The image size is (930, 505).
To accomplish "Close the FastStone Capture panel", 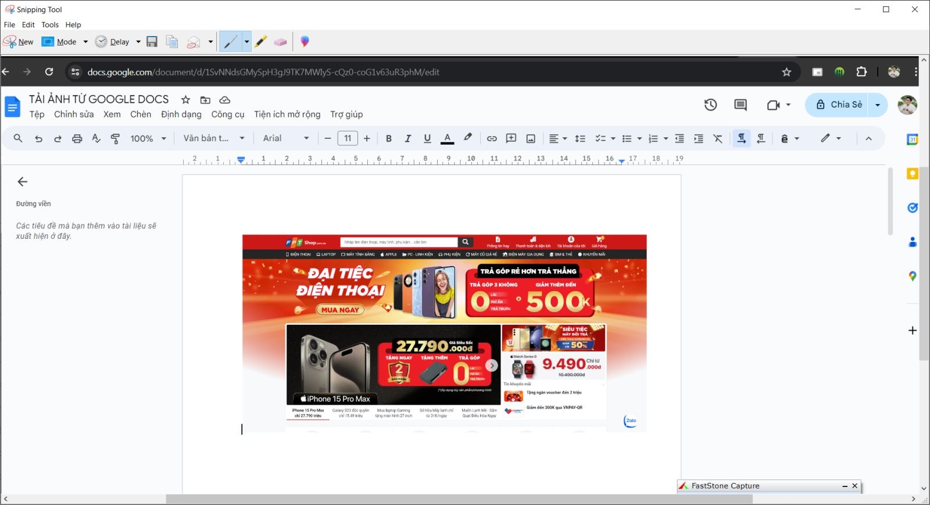I will 854,486.
